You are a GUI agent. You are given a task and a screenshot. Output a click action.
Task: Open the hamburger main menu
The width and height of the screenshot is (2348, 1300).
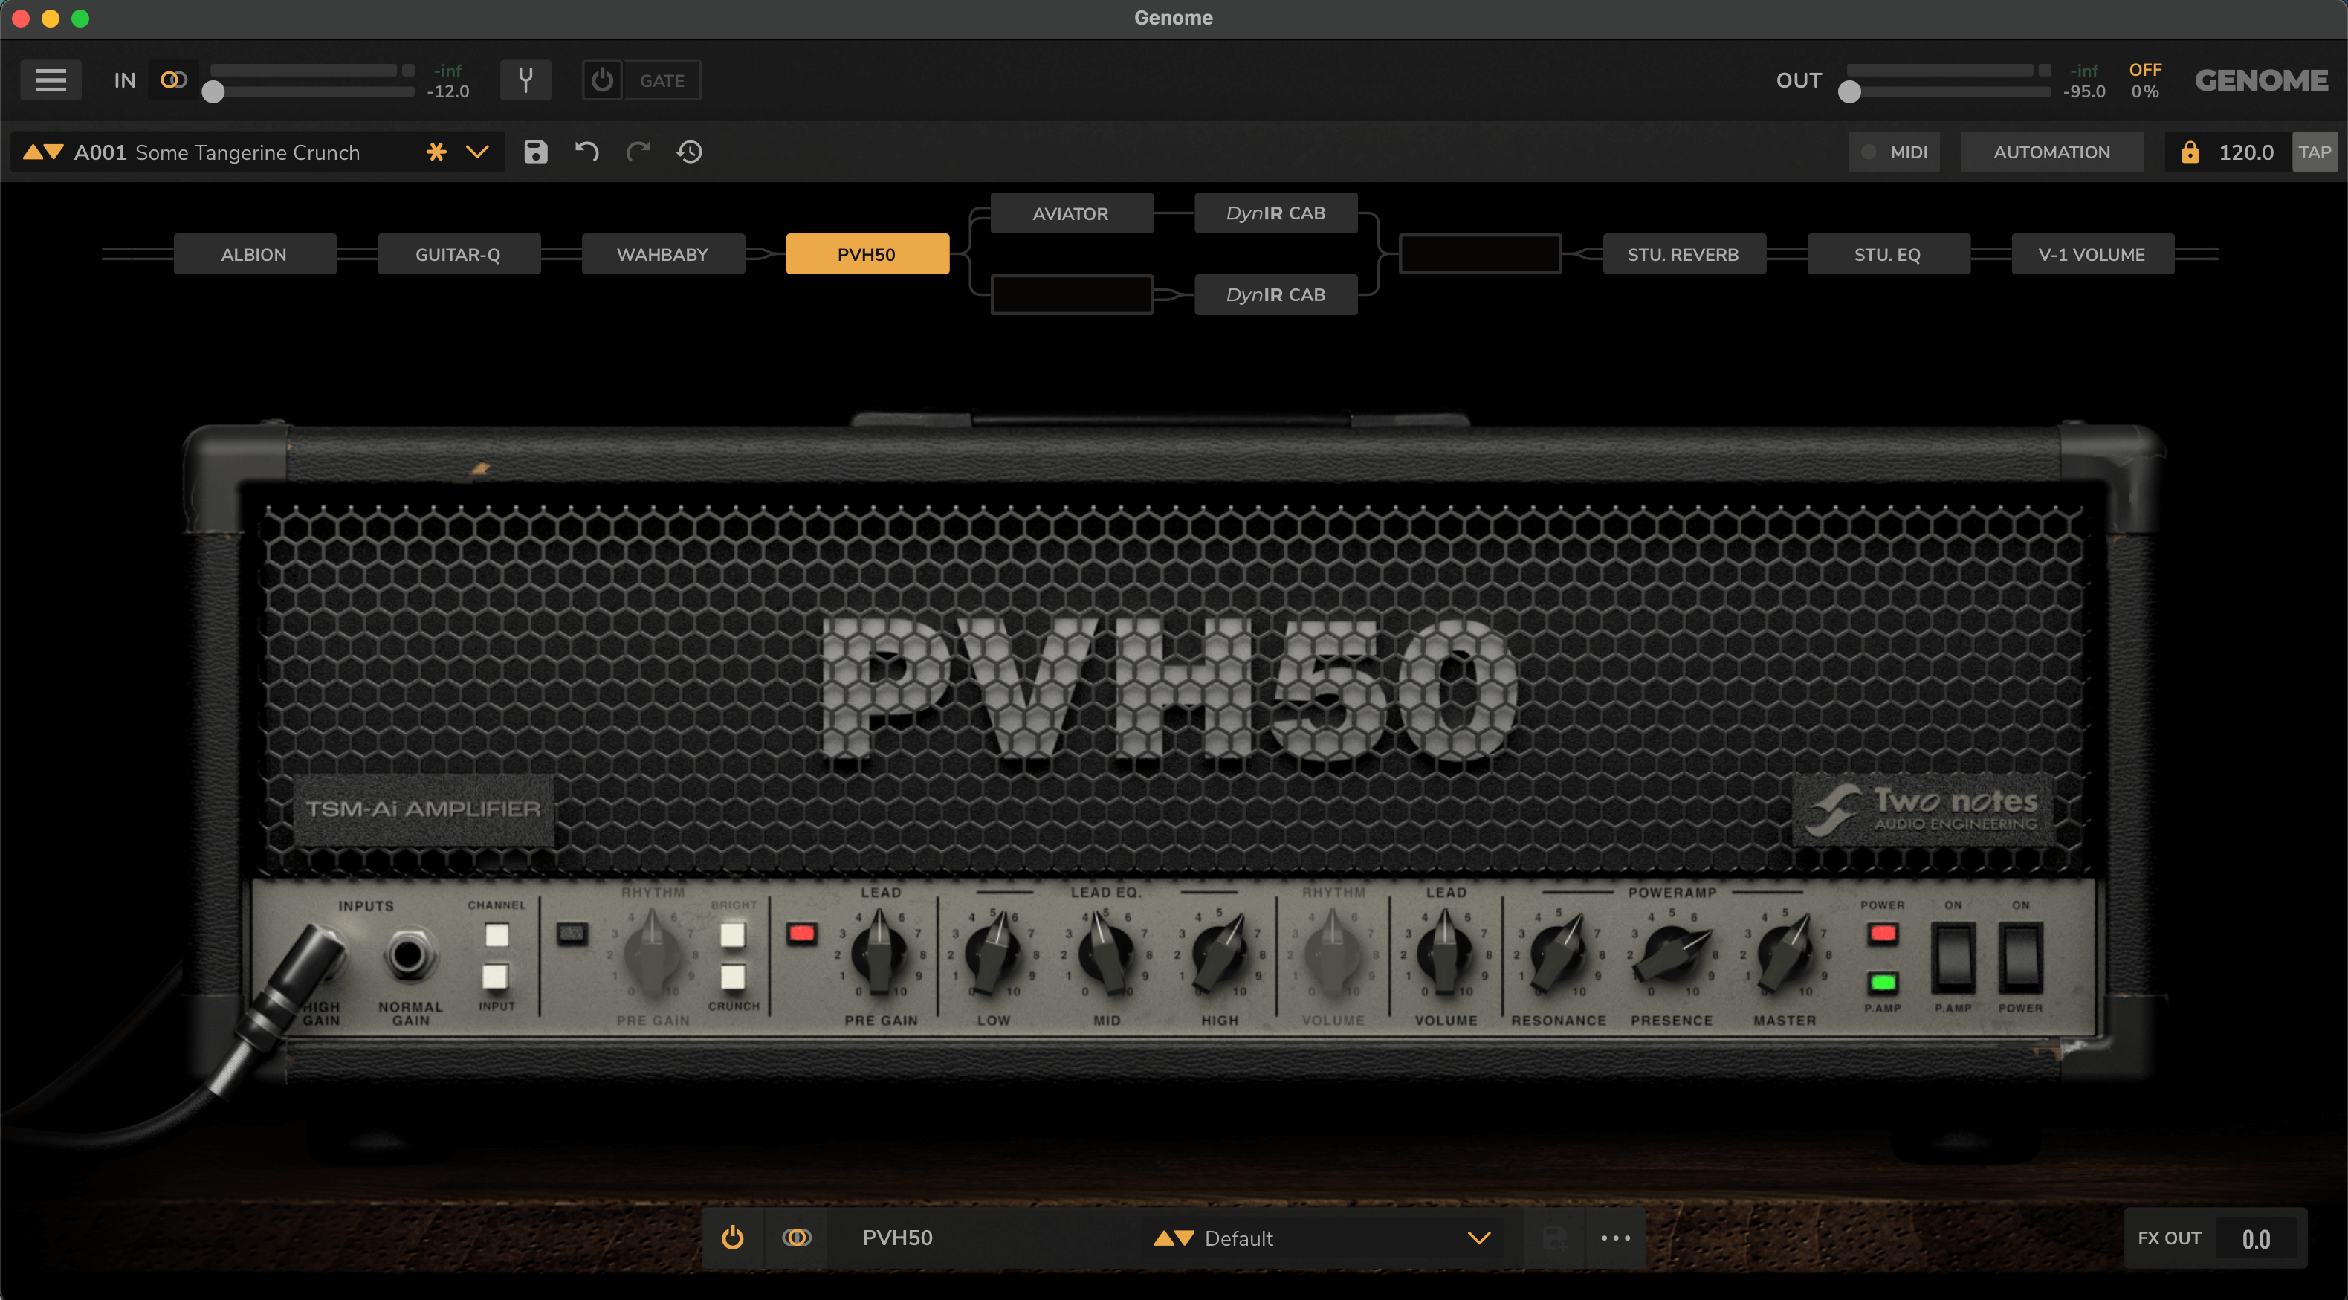point(50,80)
